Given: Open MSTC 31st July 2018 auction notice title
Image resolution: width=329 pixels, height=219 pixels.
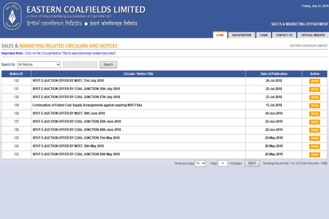Looking at the screenshot, I should pos(68,80).
